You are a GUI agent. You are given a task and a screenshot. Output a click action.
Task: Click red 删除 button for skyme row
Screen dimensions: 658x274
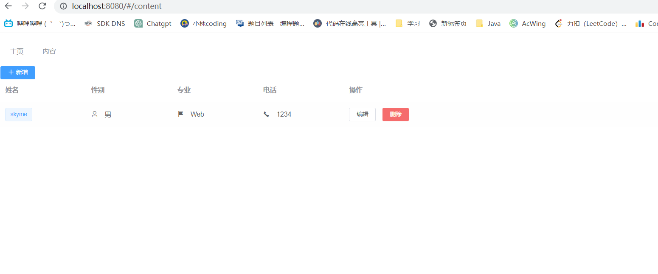tap(396, 115)
